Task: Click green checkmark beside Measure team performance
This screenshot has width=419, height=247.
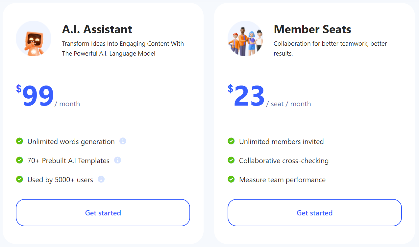Action: pos(231,179)
